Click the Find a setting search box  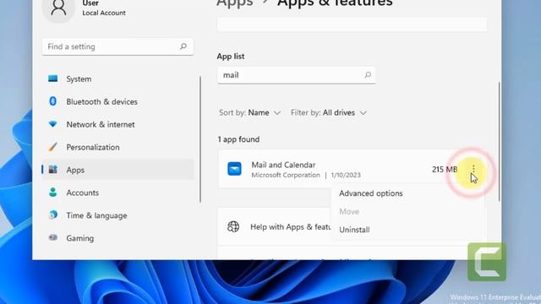pos(117,46)
